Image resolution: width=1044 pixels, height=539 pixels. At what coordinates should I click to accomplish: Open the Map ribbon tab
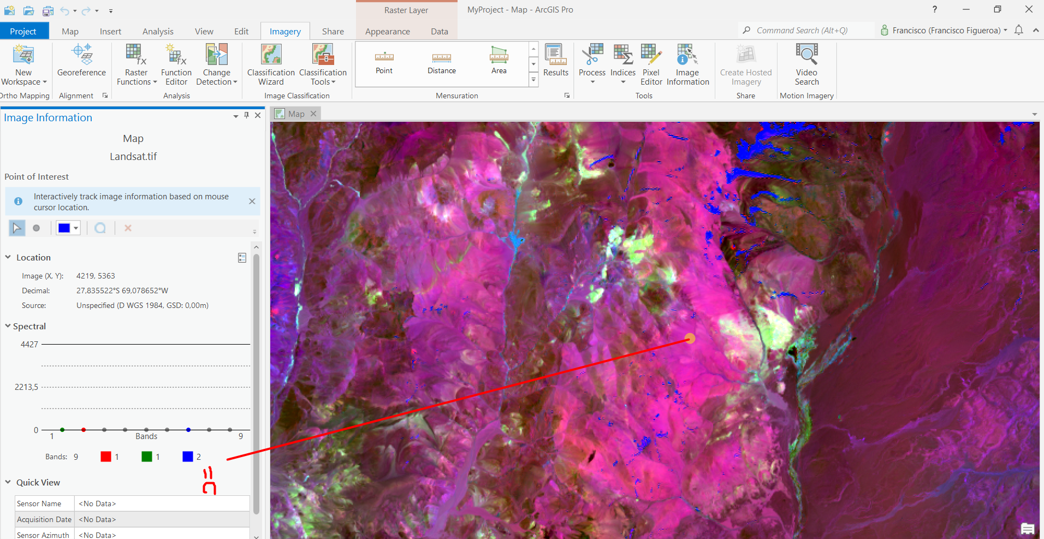(70, 31)
